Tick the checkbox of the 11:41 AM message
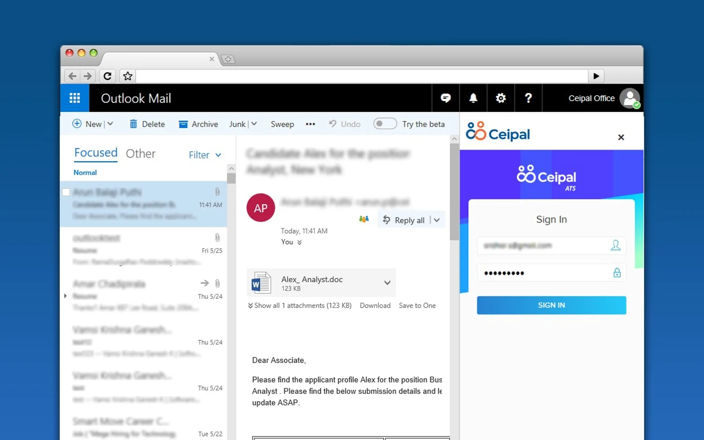Viewport: 704px width, 440px height. tap(66, 192)
